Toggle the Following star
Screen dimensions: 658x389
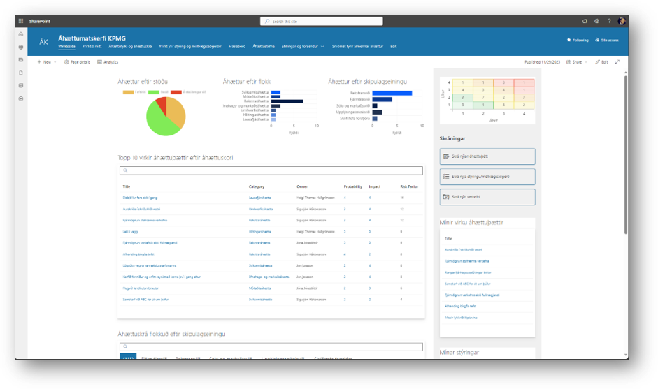pos(578,41)
